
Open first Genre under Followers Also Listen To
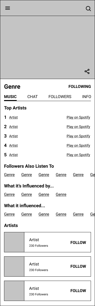pos(9,175)
